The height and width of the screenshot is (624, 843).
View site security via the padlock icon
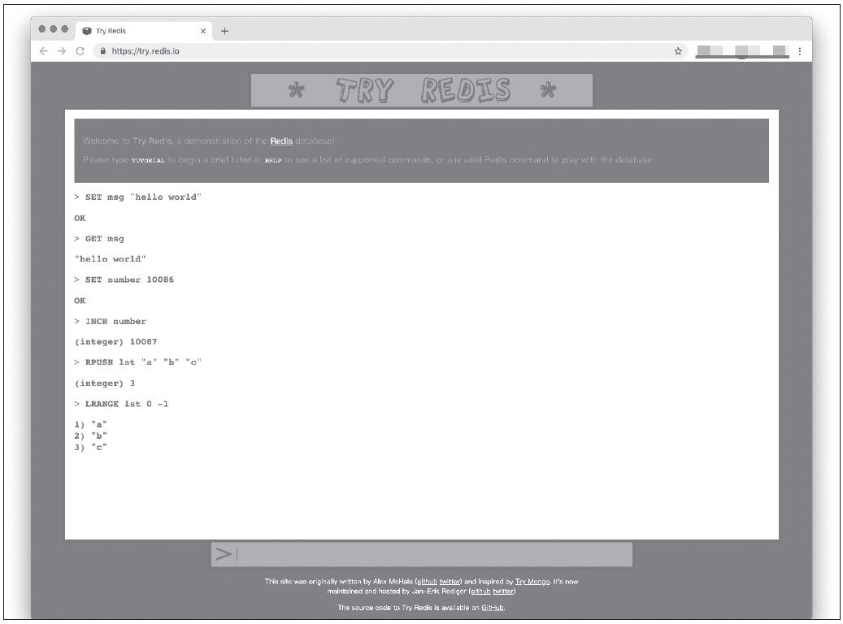pos(102,51)
